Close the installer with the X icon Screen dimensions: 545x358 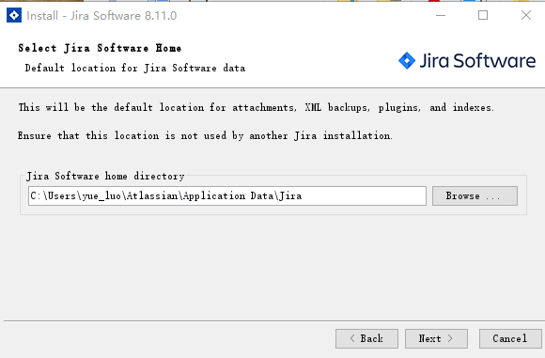[x=526, y=15]
